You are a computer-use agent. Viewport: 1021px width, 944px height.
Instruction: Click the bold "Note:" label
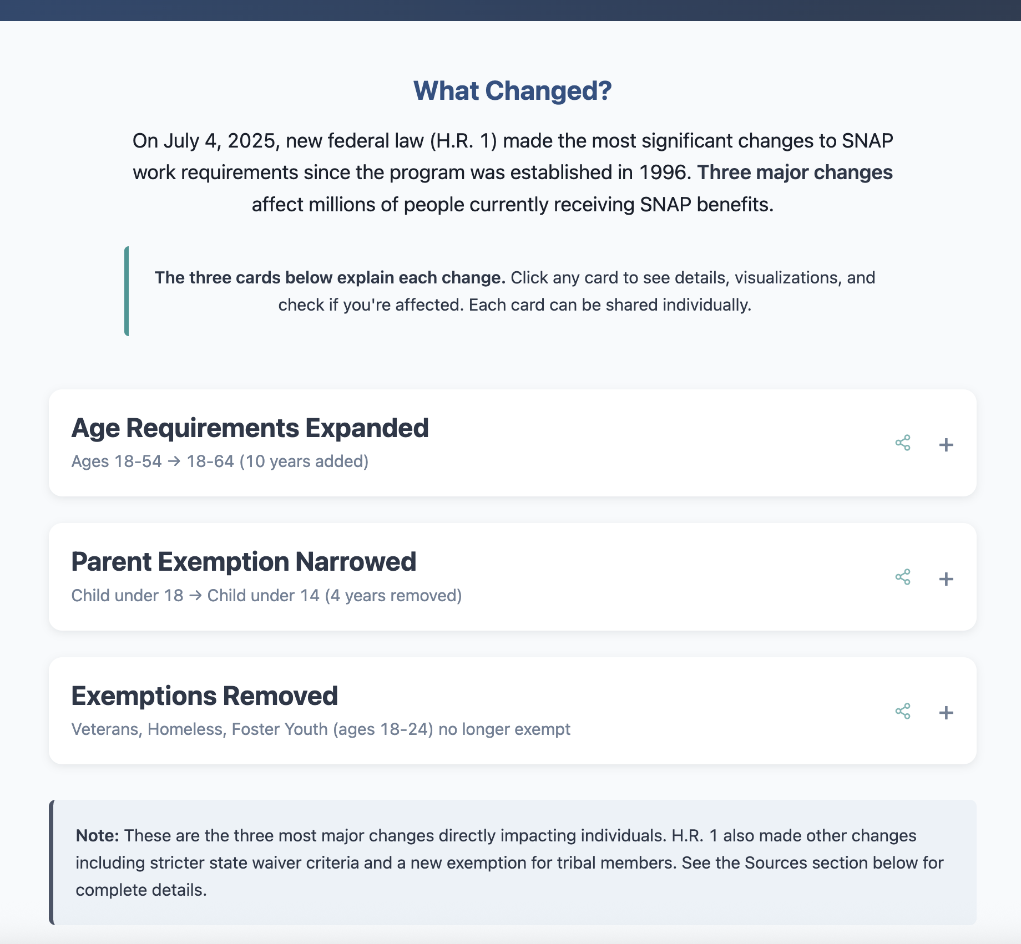[x=97, y=836]
